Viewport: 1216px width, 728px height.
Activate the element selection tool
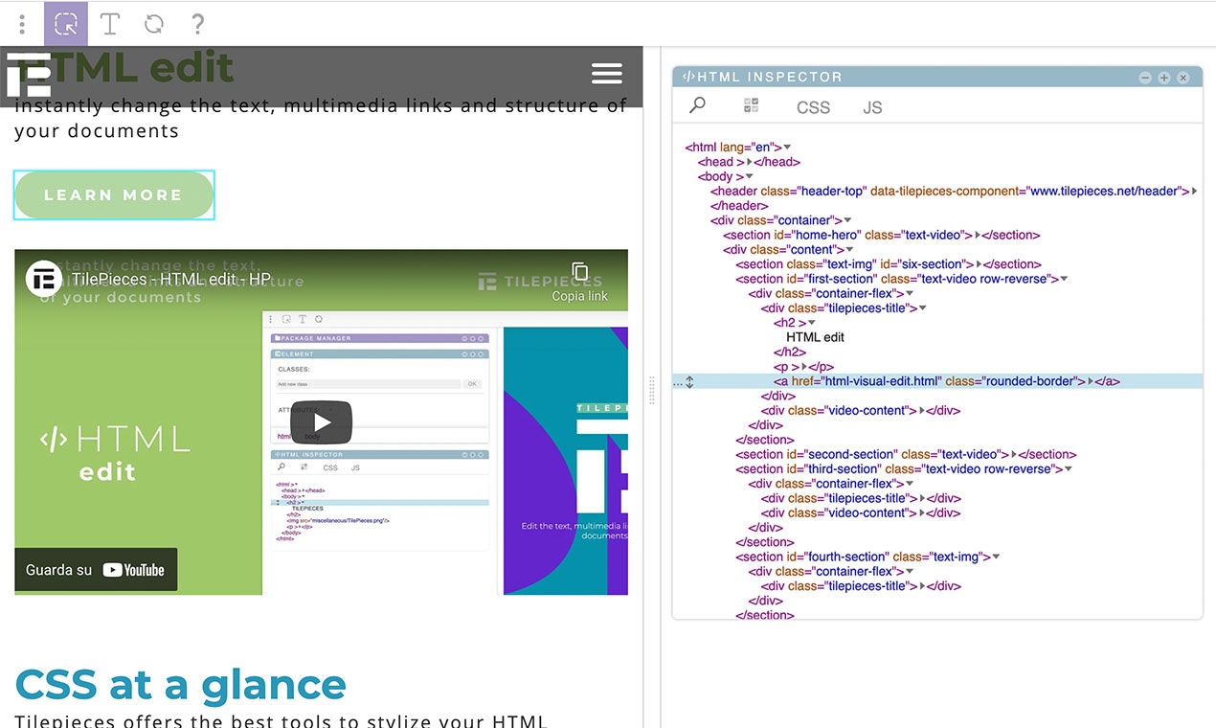pos(65,24)
